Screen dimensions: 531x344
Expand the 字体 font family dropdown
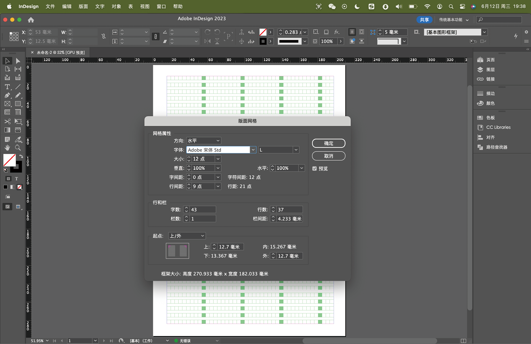[253, 150]
